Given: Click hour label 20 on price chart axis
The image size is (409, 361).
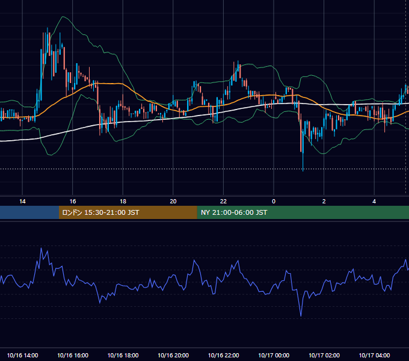Looking at the screenshot, I should [x=173, y=202].
